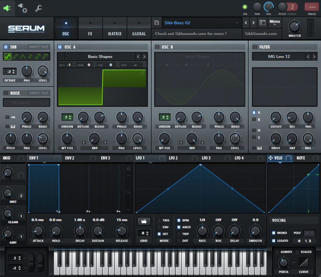Viewport: 321px width, 277px height.
Task: Go to the previous preset arrow
Action: (246, 23)
